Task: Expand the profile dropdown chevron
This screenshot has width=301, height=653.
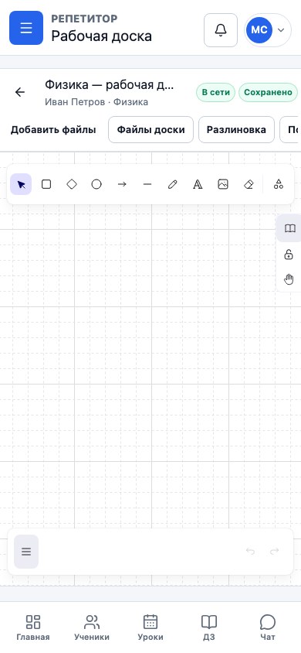Action: [281, 30]
